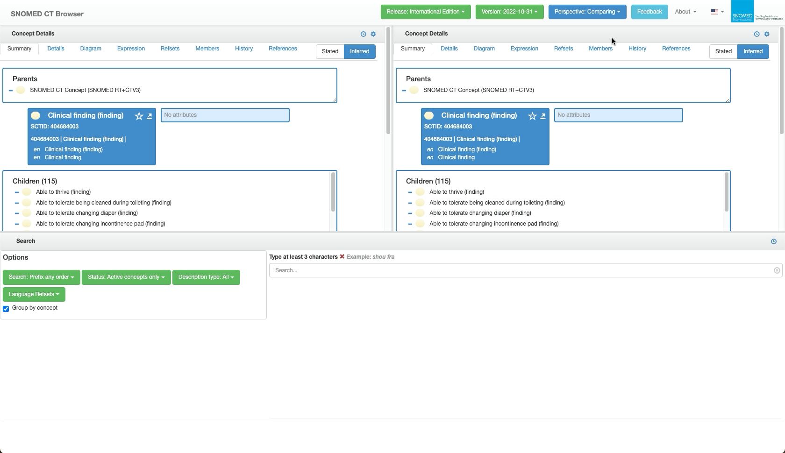The image size is (785, 453).
Task: Click circle icon beside left SNOMED CT Concept parent
Action: (21, 90)
